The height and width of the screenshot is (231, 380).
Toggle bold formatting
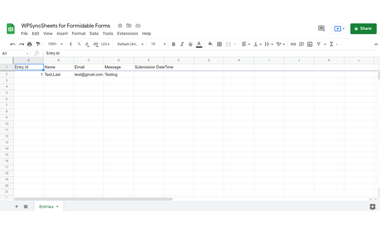[173, 44]
